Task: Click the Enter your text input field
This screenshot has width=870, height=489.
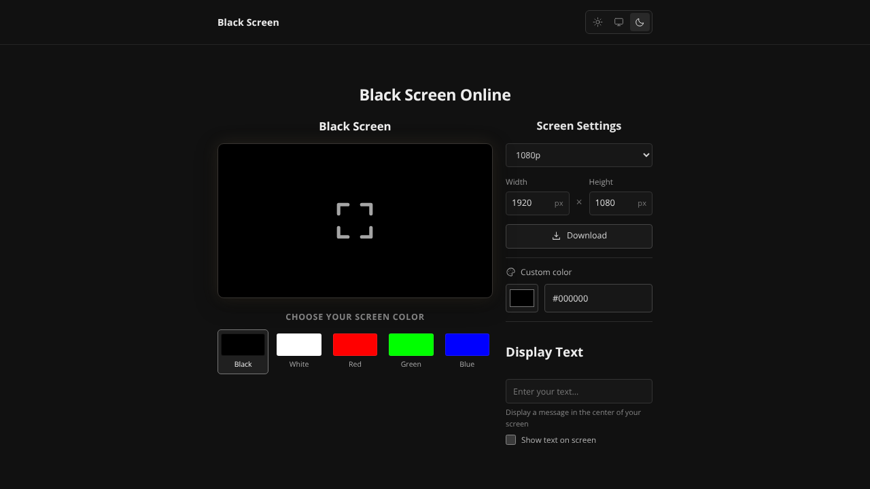Action: pyautogui.click(x=579, y=391)
